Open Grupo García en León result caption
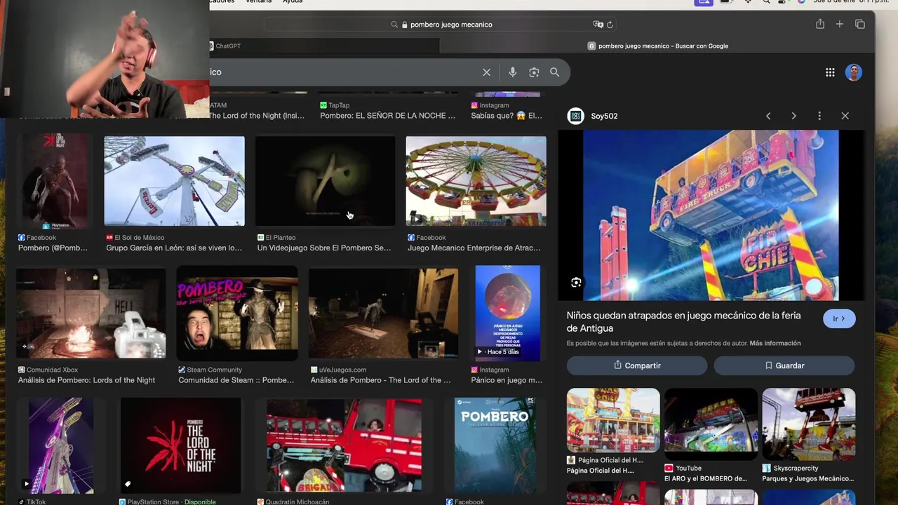The height and width of the screenshot is (505, 898). click(x=174, y=248)
